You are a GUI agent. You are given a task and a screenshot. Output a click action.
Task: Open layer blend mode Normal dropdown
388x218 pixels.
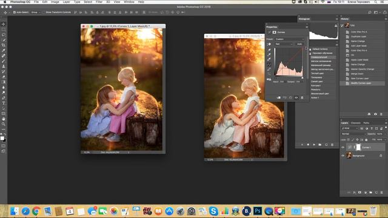tap(353, 134)
